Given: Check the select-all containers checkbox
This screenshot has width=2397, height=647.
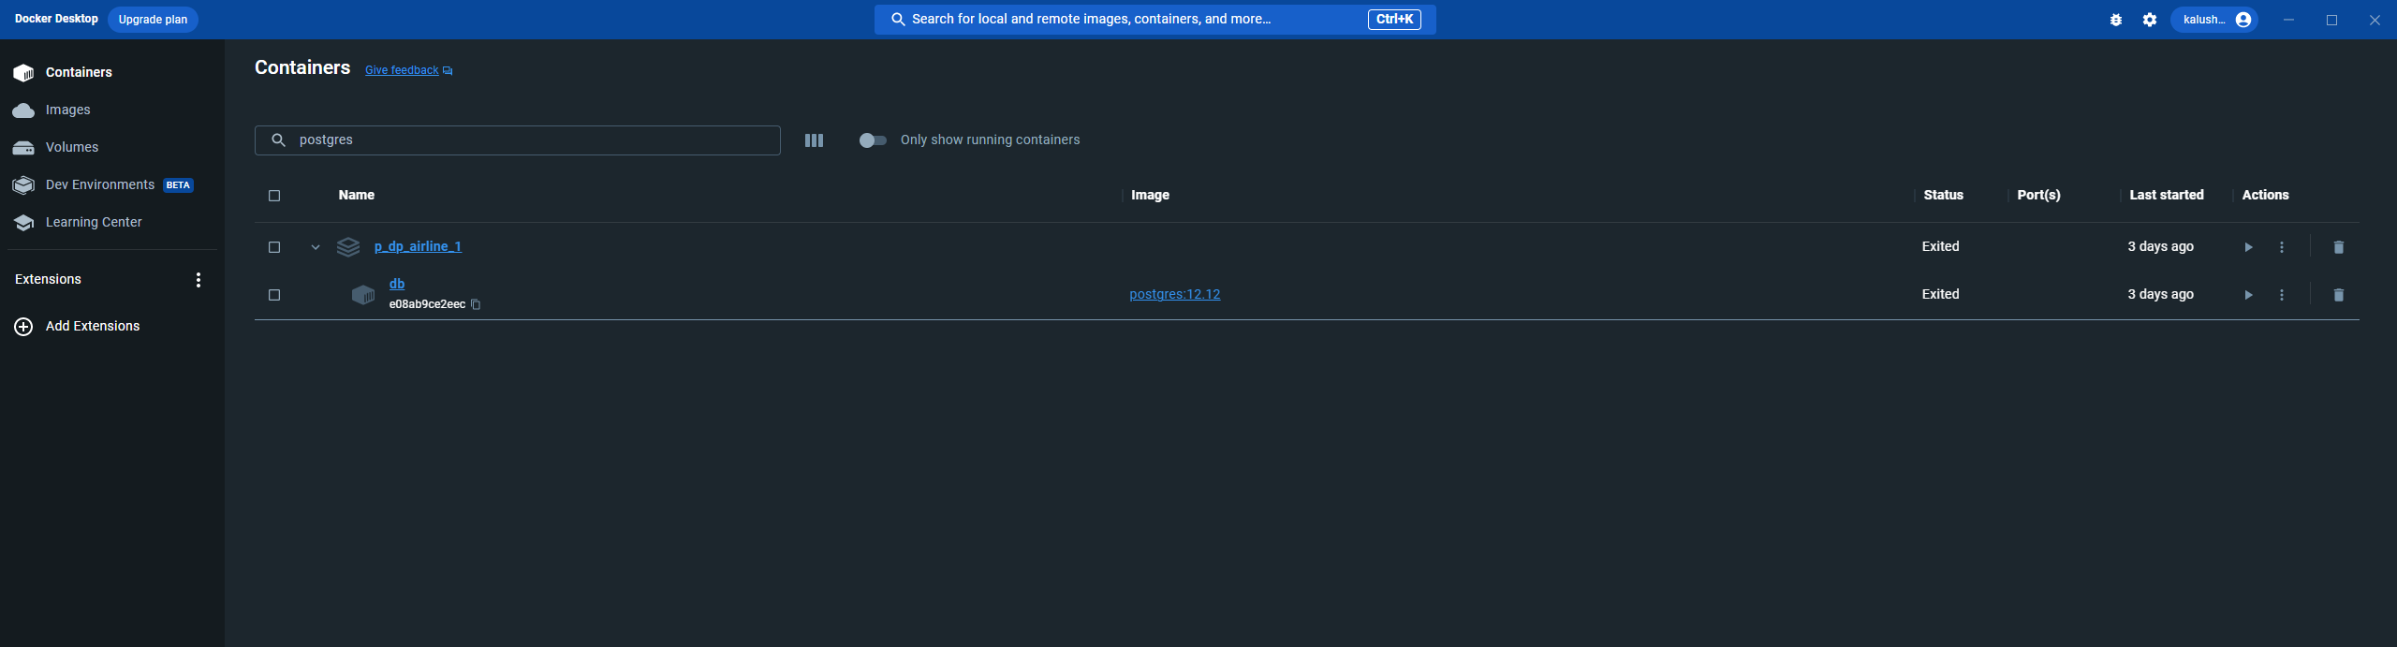Looking at the screenshot, I should pos(274,196).
